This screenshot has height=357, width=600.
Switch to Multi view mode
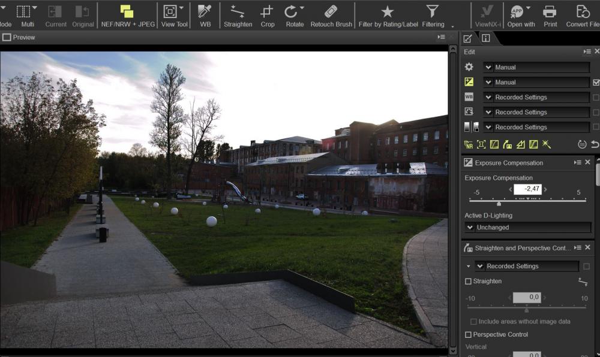pyautogui.click(x=27, y=16)
